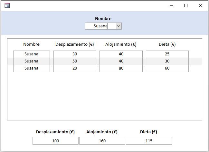Select the Desplazamiento total field showing 100

pos(55,141)
